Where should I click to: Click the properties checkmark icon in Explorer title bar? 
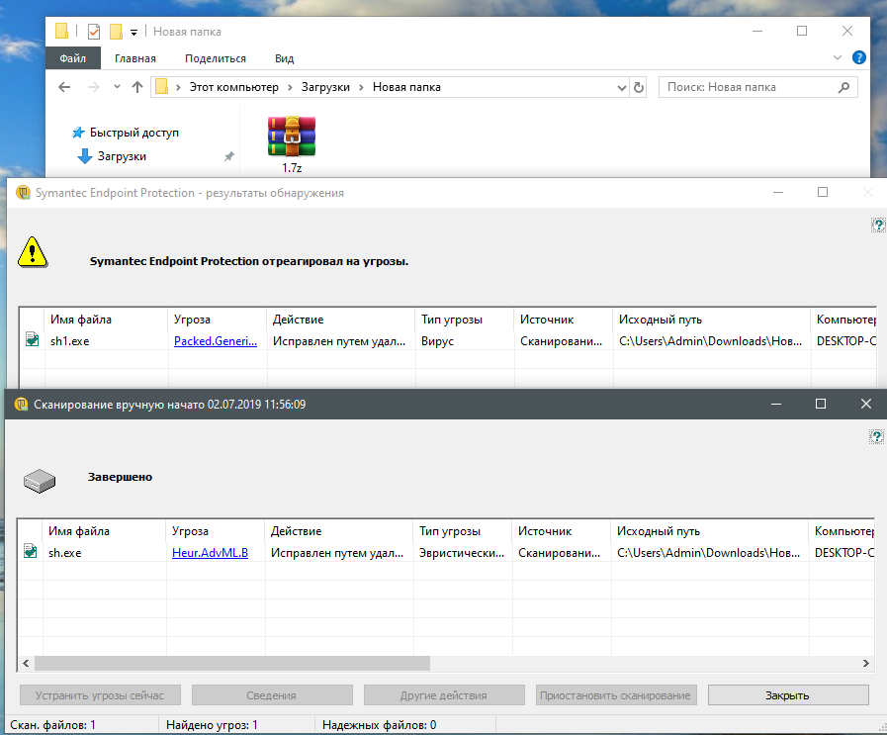(94, 32)
